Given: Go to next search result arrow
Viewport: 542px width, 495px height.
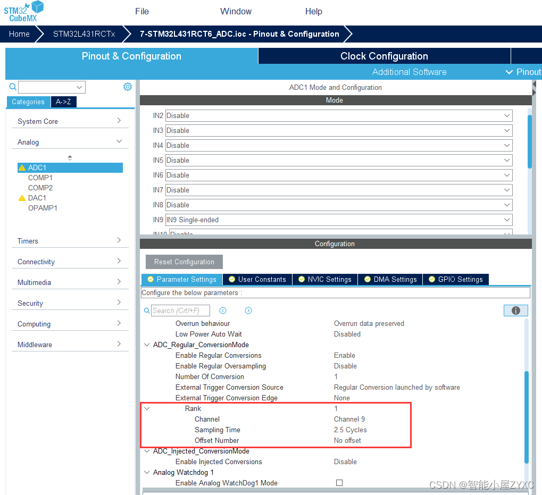Looking at the screenshot, I should (x=248, y=311).
